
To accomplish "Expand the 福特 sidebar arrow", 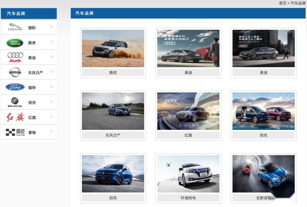I will [52, 87].
